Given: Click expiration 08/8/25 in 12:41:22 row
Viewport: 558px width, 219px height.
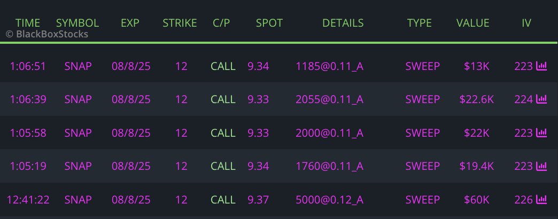Looking at the screenshot, I should coord(131,199).
